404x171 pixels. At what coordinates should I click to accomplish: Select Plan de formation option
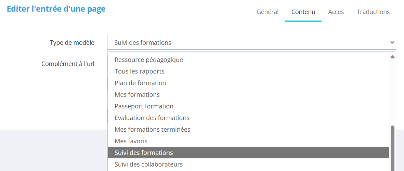tap(140, 83)
